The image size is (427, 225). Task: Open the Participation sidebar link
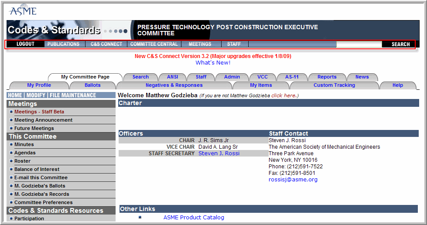(29, 218)
